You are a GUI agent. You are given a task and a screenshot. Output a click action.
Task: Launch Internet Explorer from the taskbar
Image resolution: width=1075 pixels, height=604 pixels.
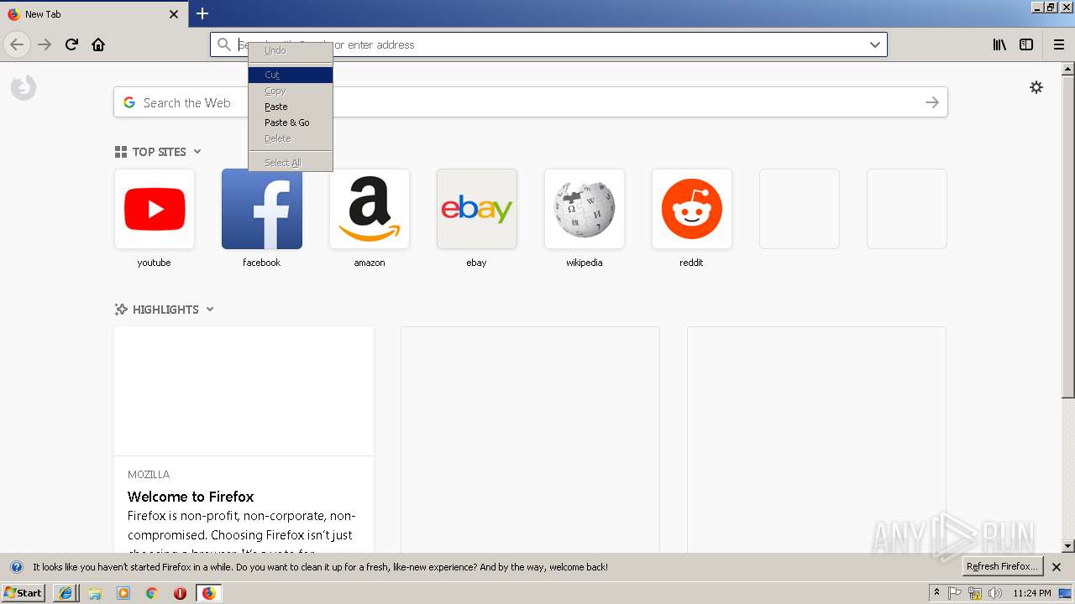tap(66, 593)
